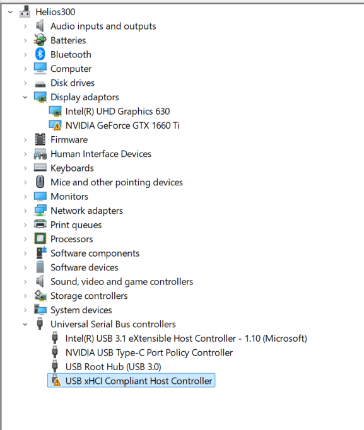This screenshot has width=364, height=430.
Task: Expand the Audio inputs and outputs node
Action: [25, 26]
